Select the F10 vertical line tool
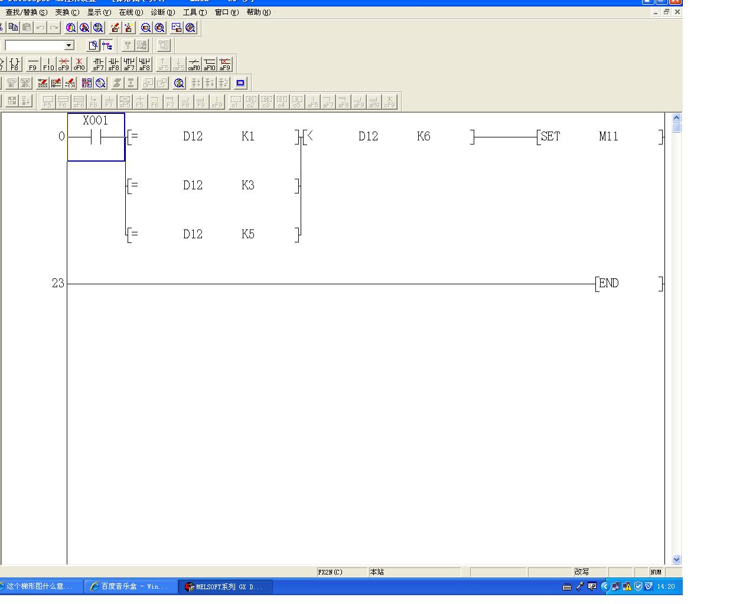 pos(48,64)
